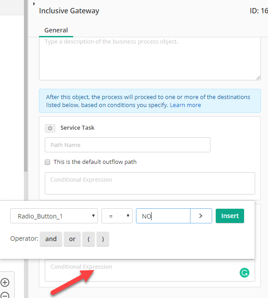
Task: Click the Insert button
Action: (230, 216)
